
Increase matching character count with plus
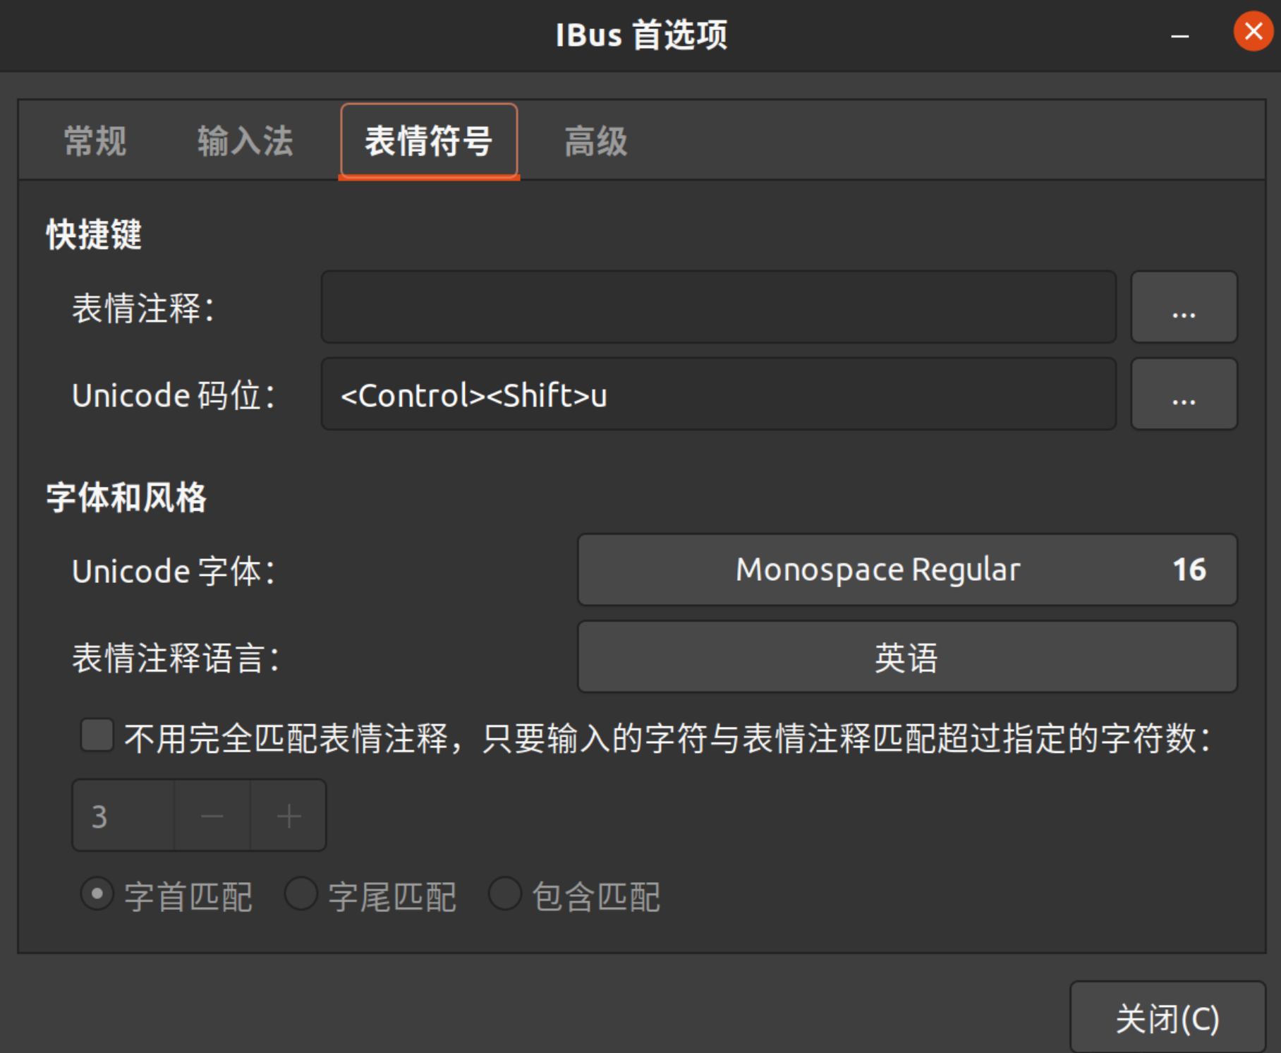coord(289,815)
